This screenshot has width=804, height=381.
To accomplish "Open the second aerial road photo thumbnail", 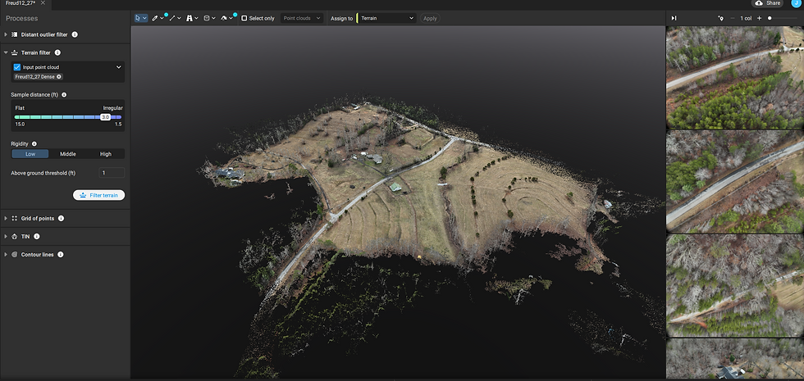I will coord(735,181).
